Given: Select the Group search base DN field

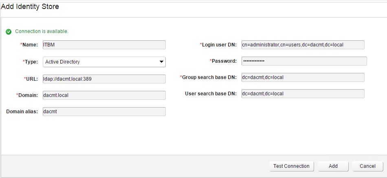Looking at the screenshot, I should (303, 77).
